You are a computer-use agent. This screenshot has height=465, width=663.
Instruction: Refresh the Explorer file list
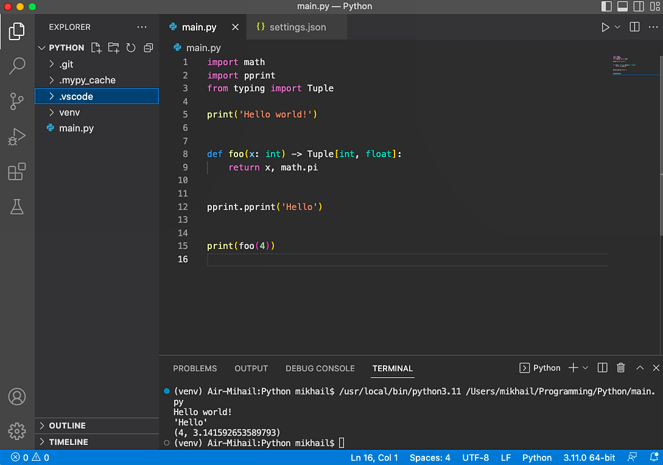point(130,47)
